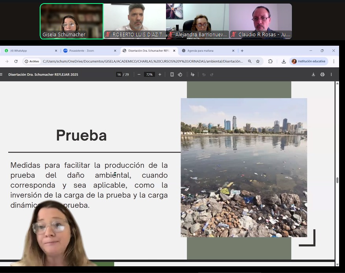Open Chrome's three-dot menu

(334, 61)
